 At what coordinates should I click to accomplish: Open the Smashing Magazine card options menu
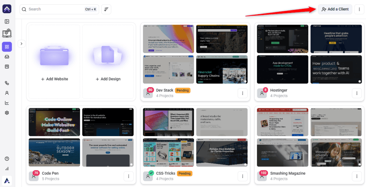[x=357, y=176]
